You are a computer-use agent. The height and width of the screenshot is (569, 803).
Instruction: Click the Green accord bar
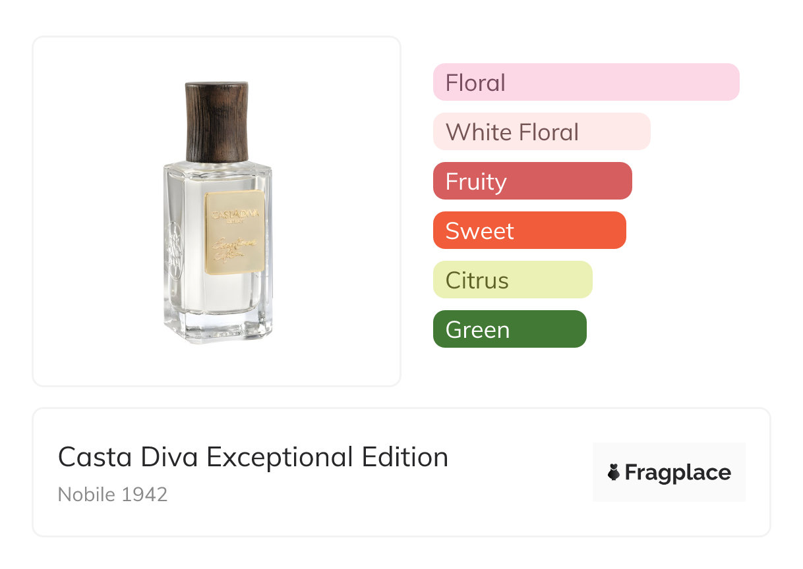(510, 329)
